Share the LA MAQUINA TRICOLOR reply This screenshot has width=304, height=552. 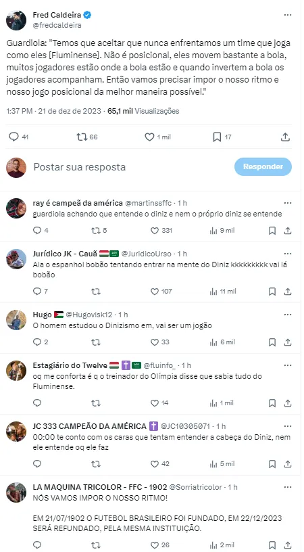coord(288,545)
